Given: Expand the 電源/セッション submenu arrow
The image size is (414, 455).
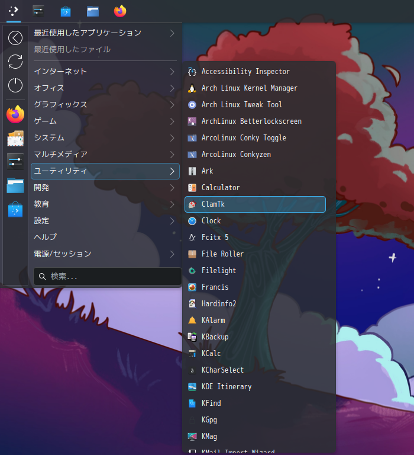Looking at the screenshot, I should point(172,254).
